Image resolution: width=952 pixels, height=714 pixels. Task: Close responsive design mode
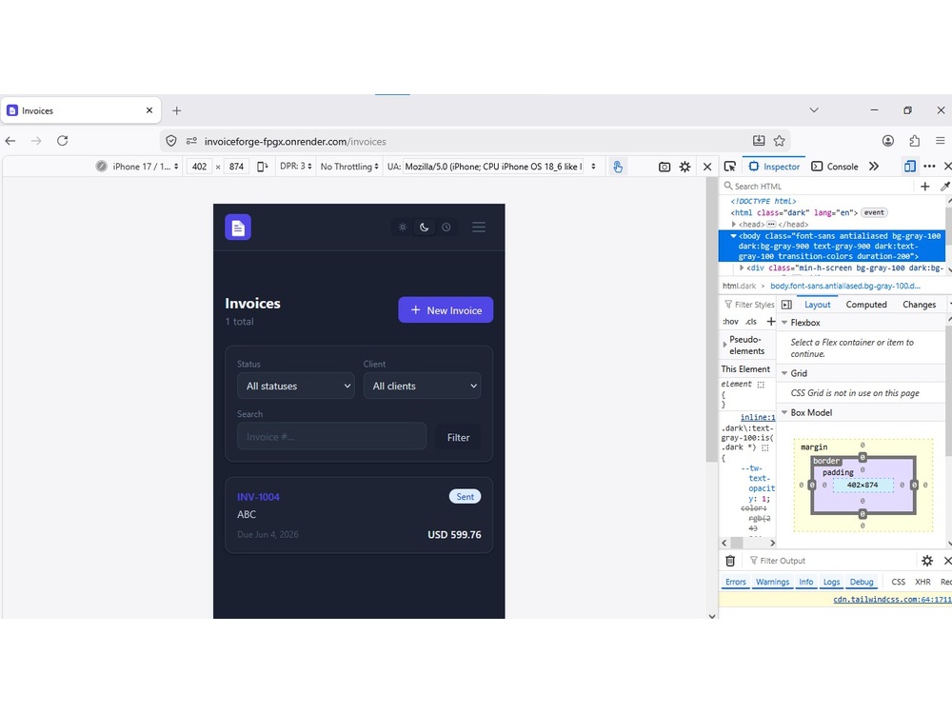point(707,167)
